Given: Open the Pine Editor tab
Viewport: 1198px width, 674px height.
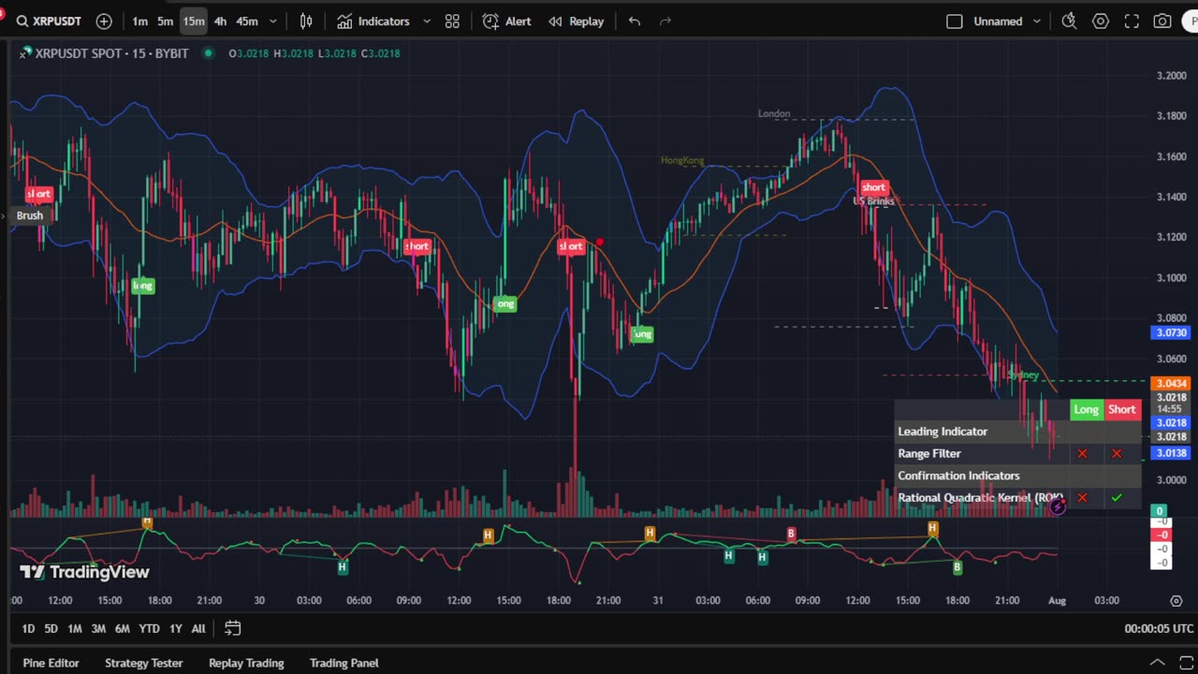Looking at the screenshot, I should pyautogui.click(x=51, y=663).
